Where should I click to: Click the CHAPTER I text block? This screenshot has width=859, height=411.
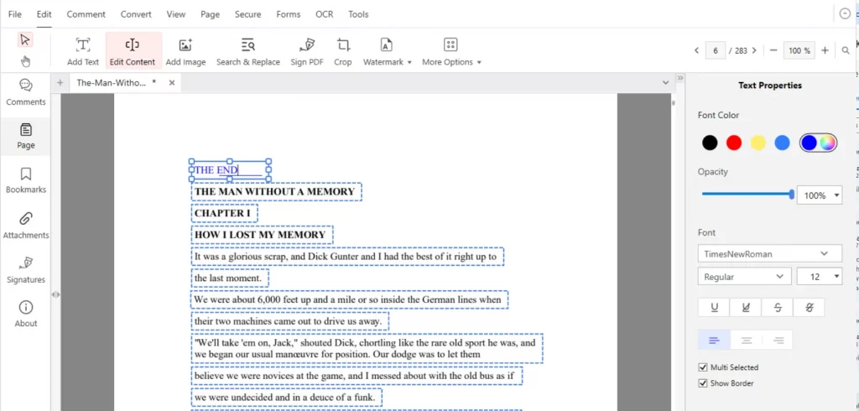(225, 213)
